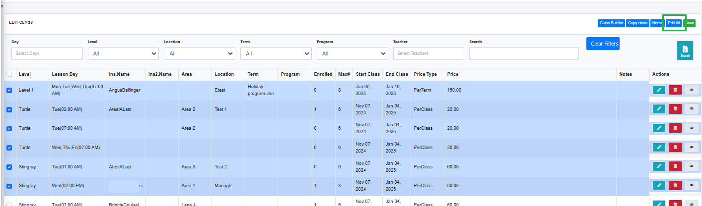Click the Copy class button
The width and height of the screenshot is (702, 206).
637,23
